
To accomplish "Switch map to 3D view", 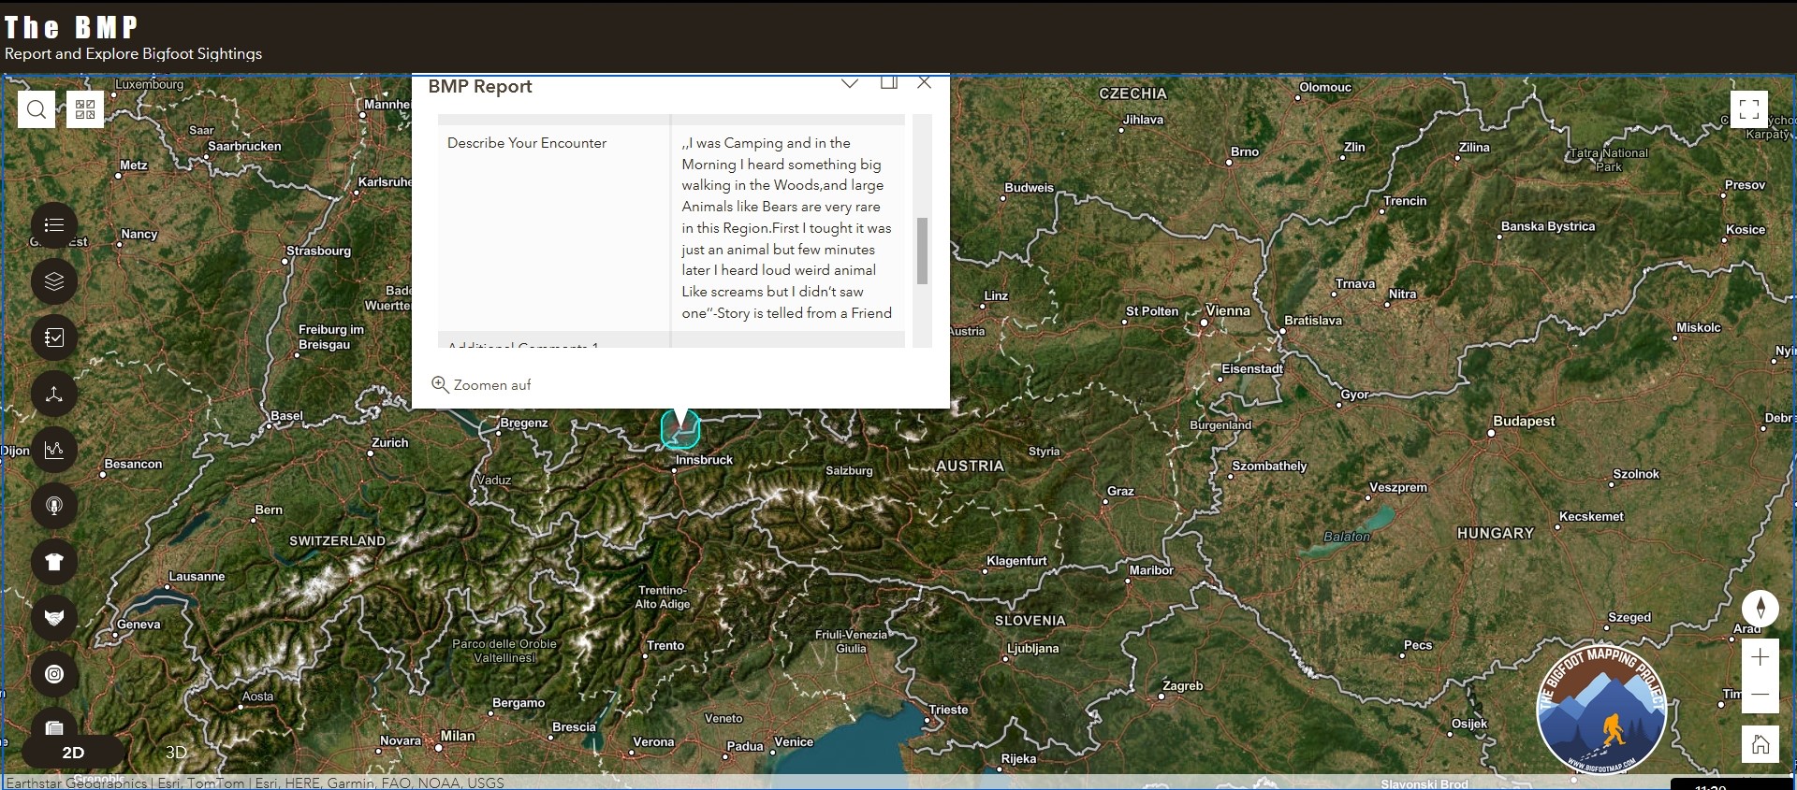I will click(x=176, y=753).
